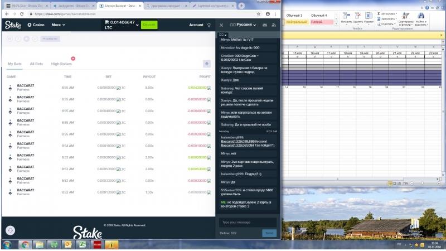Open live stats chart icon

click(x=35, y=38)
